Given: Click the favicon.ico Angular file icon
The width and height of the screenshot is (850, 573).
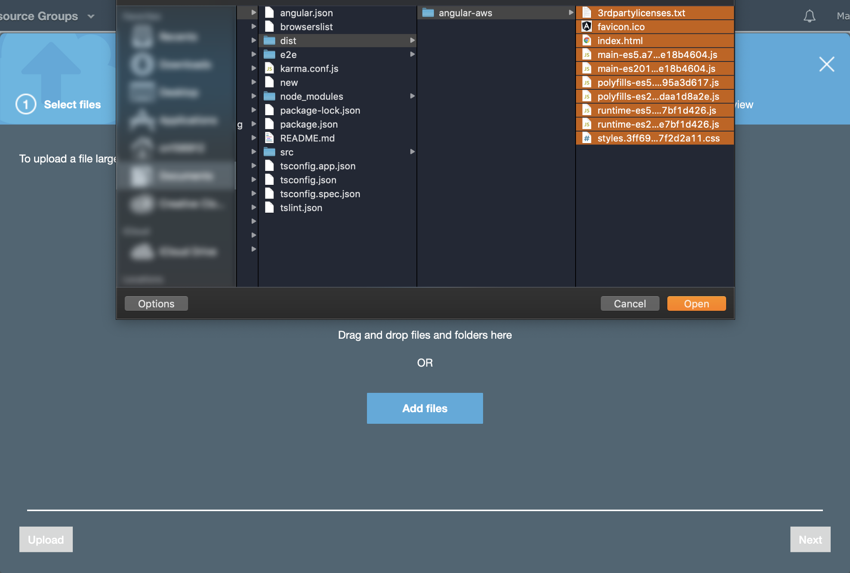Looking at the screenshot, I should point(587,27).
